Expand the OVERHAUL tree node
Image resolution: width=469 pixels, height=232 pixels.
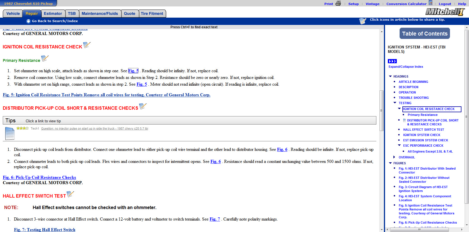point(394,157)
